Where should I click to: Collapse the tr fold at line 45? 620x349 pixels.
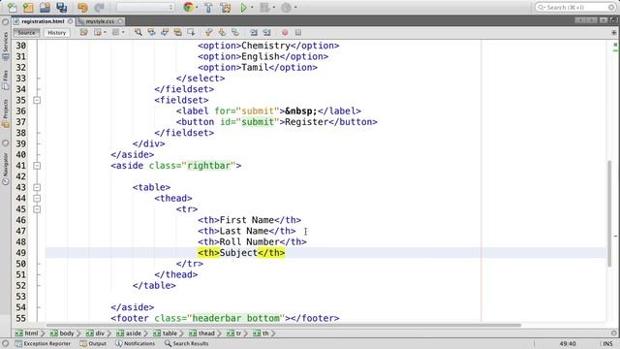[37, 209]
